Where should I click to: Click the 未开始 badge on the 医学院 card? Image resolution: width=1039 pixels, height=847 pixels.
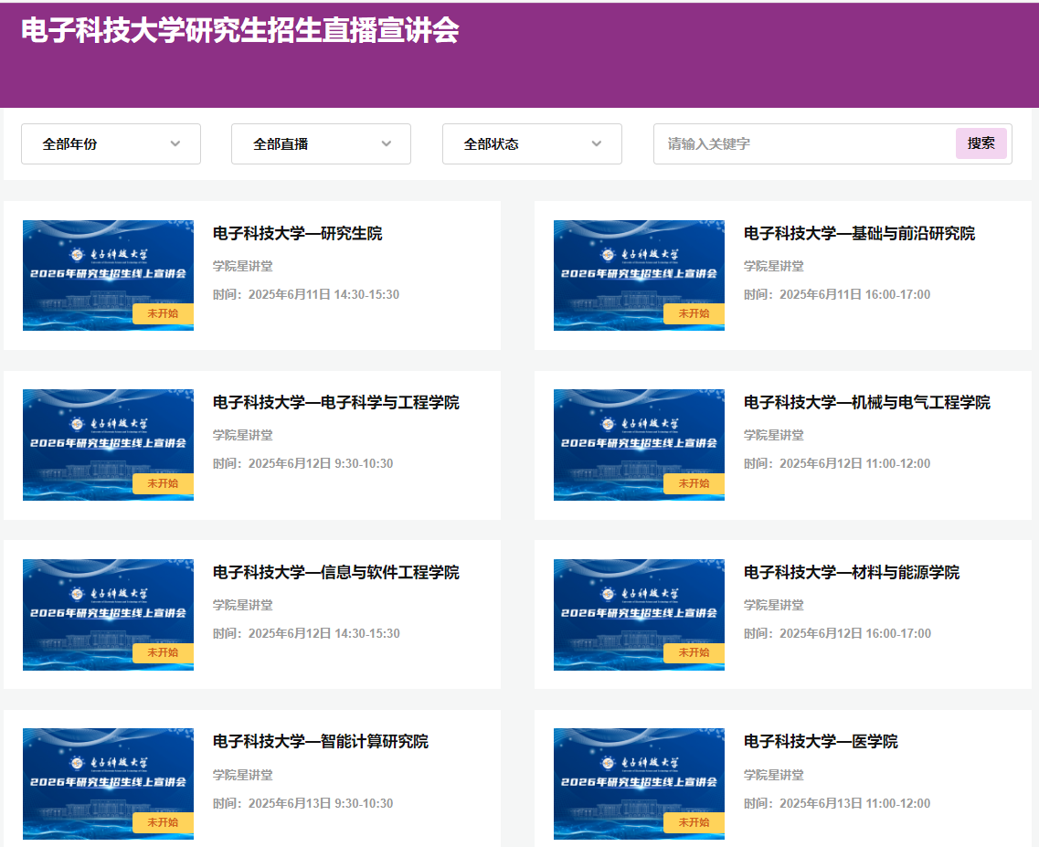tap(694, 822)
